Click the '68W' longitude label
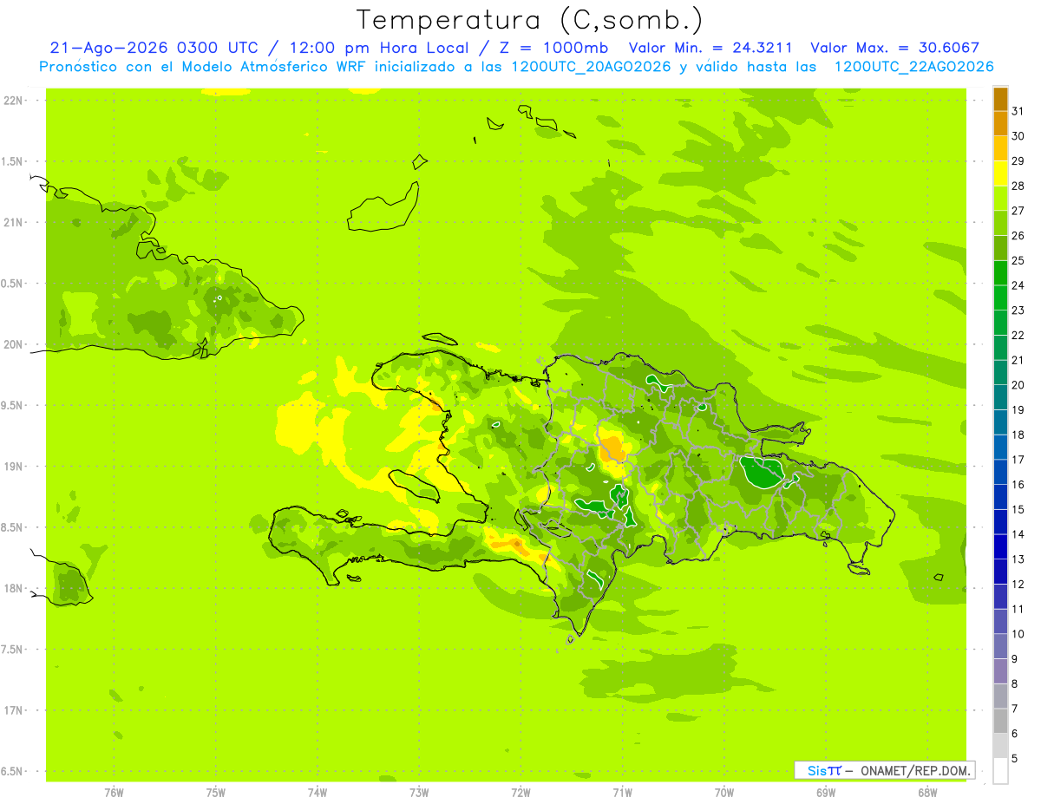The width and height of the screenshot is (1041, 804). [x=926, y=792]
